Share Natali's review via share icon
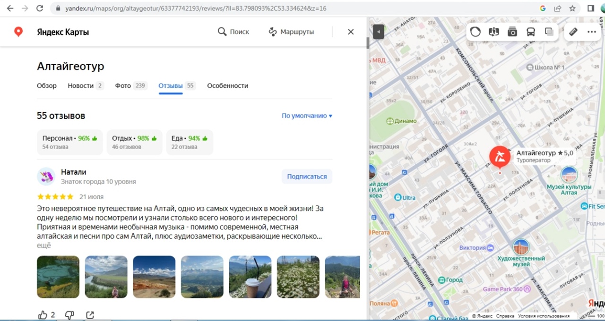Image resolution: width=605 pixels, height=321 pixels. [90, 315]
